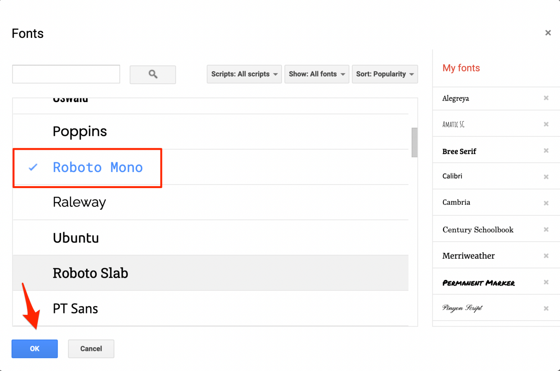The image size is (560, 371).
Task: Open the Sort: Popularity dropdown
Action: tap(385, 74)
